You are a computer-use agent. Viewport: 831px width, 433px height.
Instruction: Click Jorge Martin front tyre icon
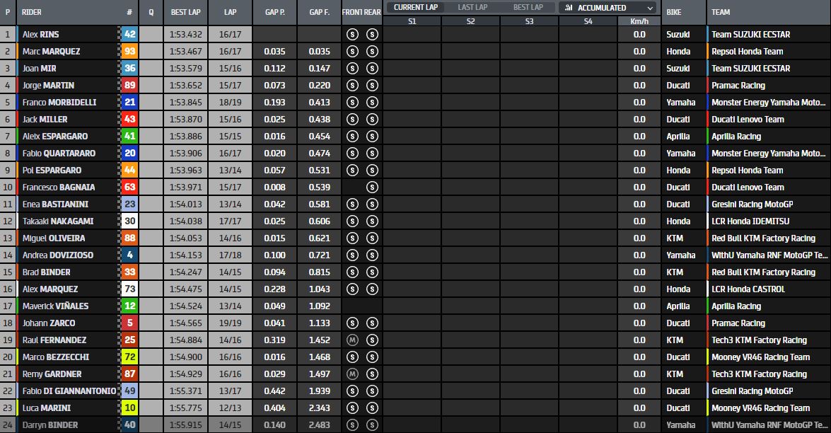352,86
